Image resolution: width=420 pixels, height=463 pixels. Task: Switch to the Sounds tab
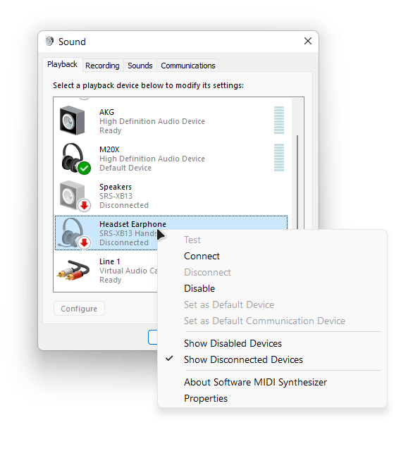point(140,66)
